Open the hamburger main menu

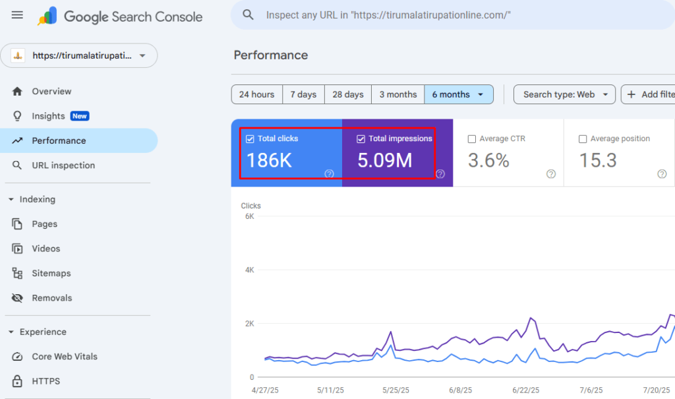18,15
